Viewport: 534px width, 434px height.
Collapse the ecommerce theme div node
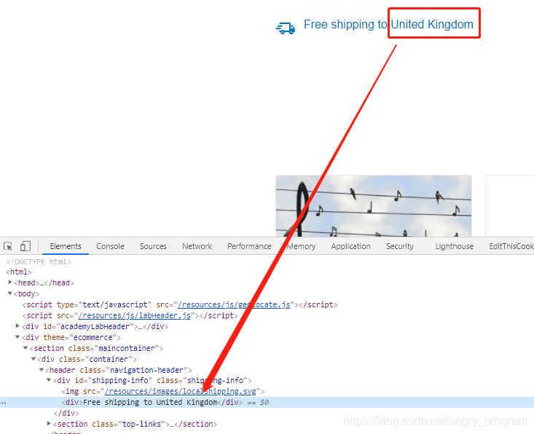point(17,337)
